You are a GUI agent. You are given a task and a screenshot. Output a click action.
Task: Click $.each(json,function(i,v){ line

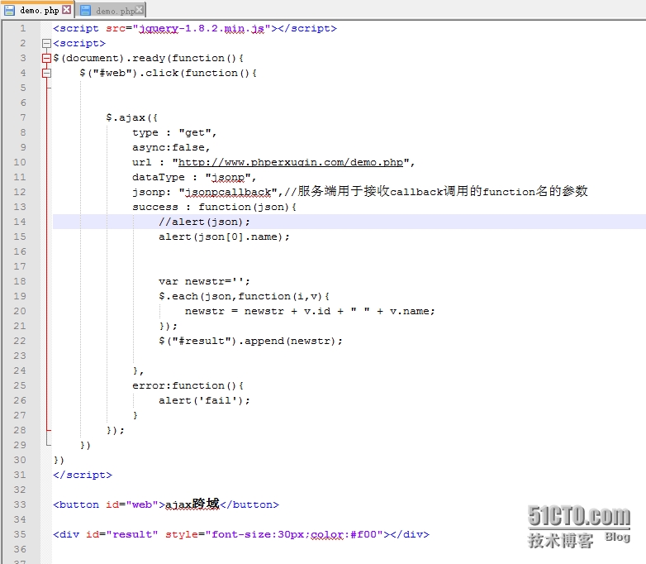point(244,296)
